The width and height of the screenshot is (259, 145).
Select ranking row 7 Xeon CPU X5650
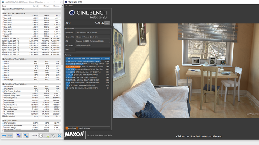click(x=88, y=74)
